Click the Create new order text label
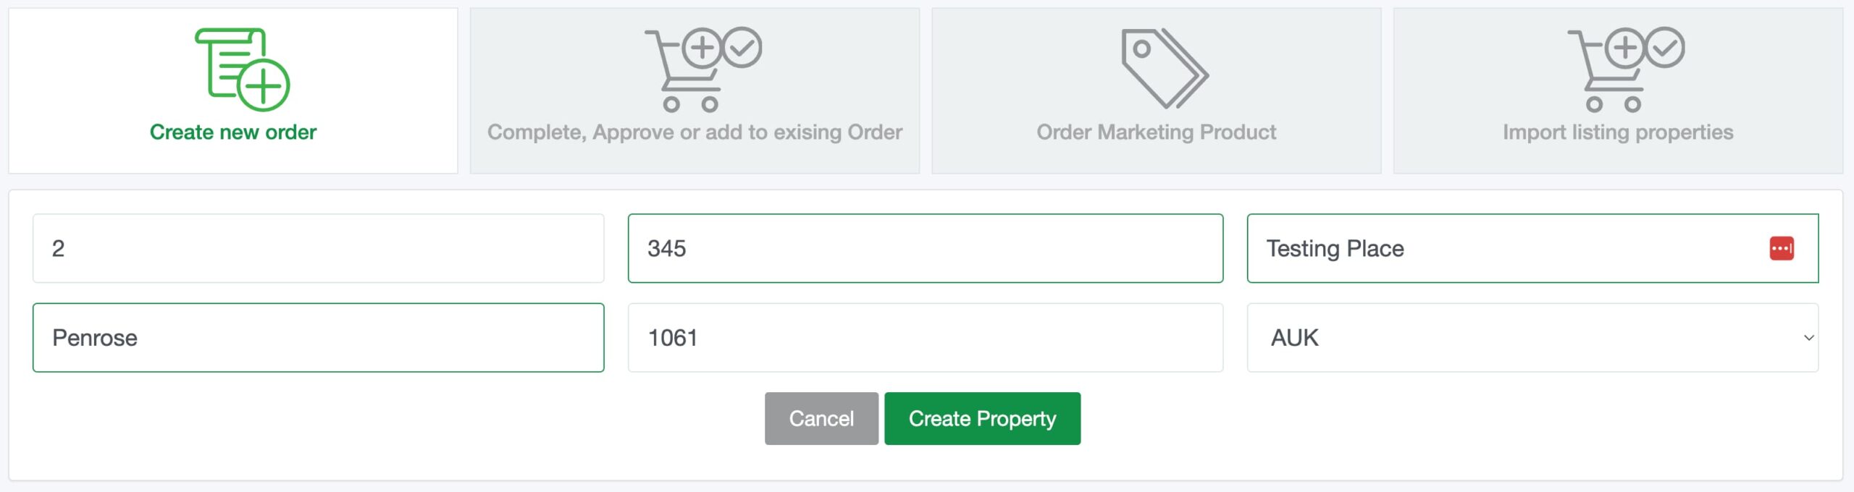The height and width of the screenshot is (492, 1854). (233, 132)
